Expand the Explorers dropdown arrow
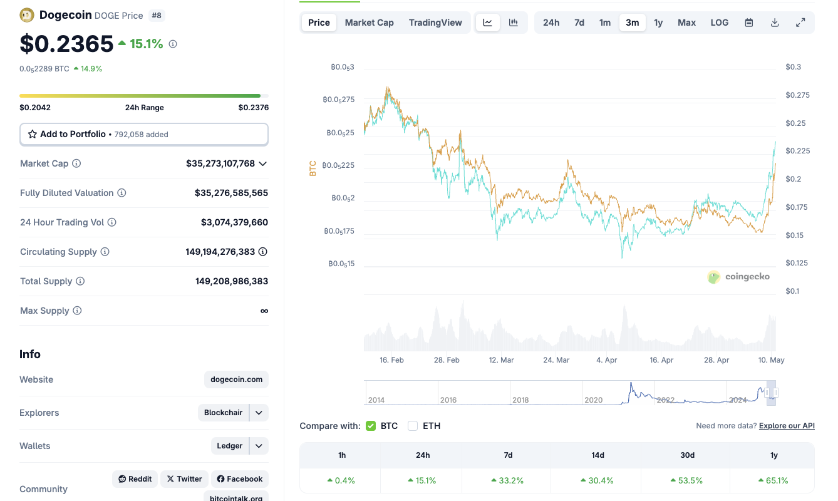The width and height of the screenshot is (838, 501). click(259, 413)
